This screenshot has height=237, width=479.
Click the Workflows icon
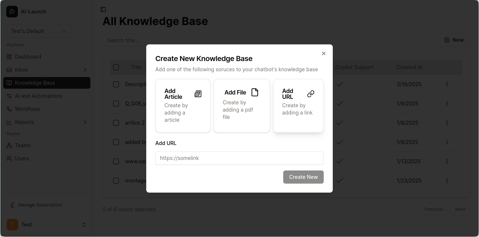click(x=9, y=109)
